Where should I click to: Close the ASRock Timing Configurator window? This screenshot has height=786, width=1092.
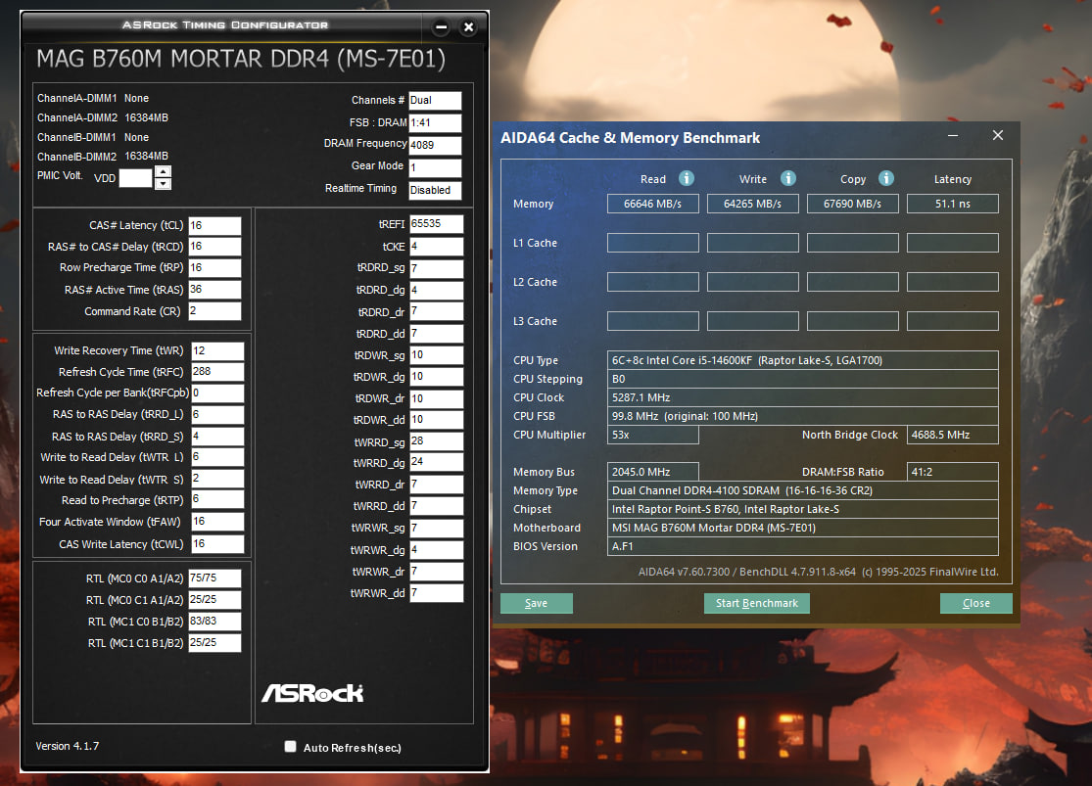pos(469,27)
